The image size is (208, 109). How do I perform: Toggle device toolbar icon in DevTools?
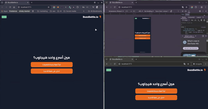(186, 11)
